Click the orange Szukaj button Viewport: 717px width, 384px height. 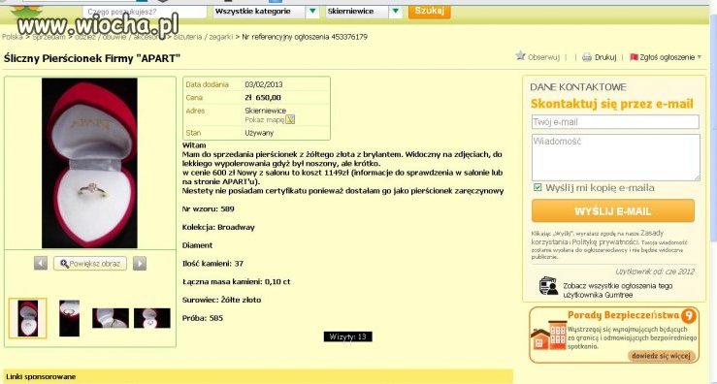click(430, 11)
